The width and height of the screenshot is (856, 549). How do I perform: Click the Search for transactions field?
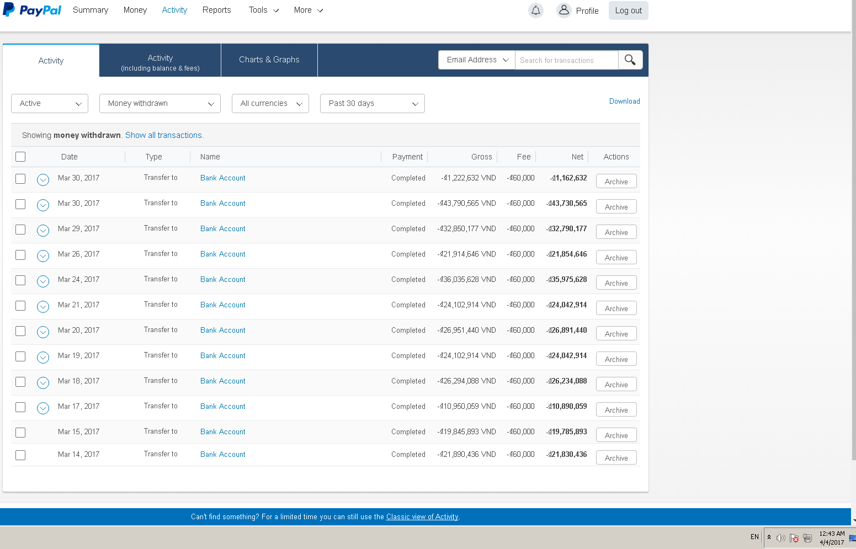(566, 60)
